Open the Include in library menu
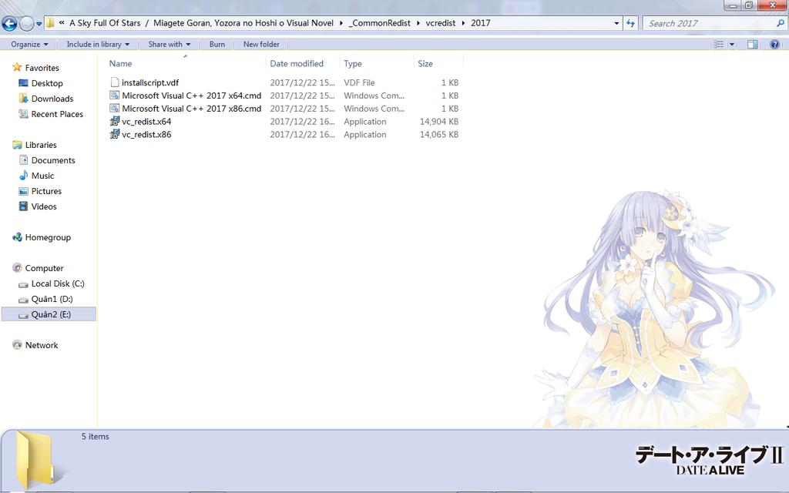 click(x=98, y=44)
